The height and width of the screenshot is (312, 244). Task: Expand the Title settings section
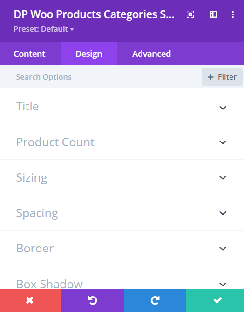(x=122, y=106)
